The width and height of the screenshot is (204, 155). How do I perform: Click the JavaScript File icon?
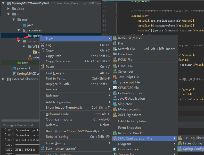click(115, 77)
